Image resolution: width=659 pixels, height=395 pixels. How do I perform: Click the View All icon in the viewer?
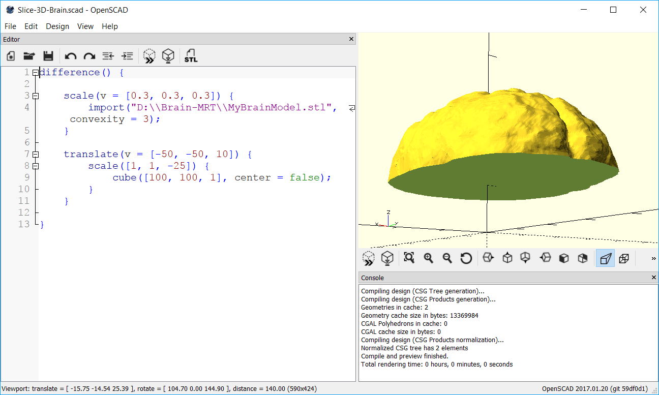click(409, 258)
